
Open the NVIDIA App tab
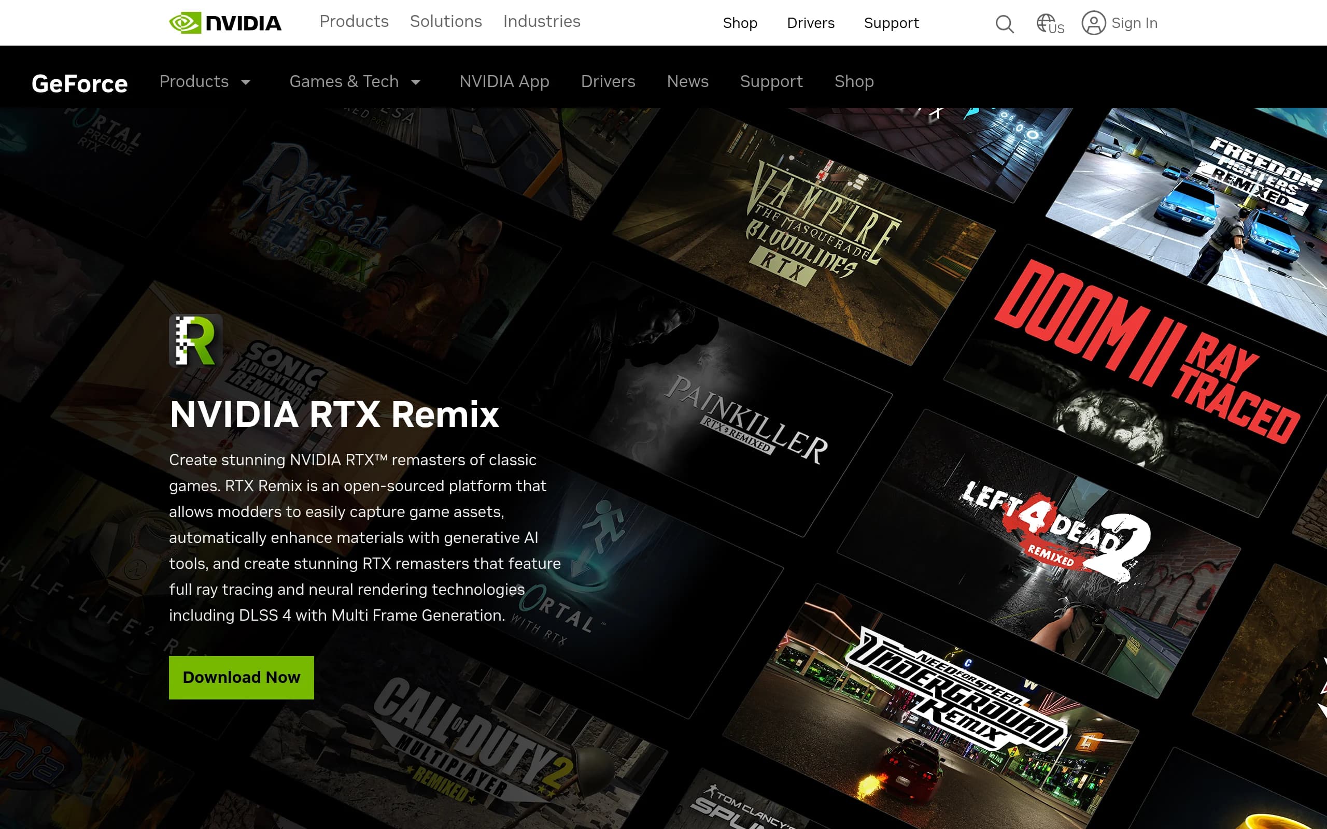[504, 81]
